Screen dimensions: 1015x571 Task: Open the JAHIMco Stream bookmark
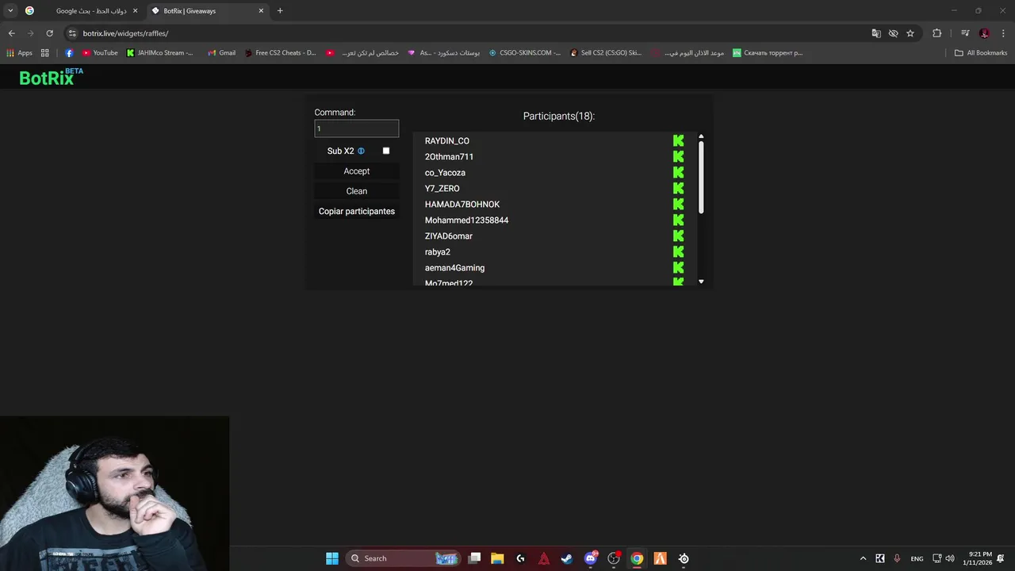click(x=160, y=53)
